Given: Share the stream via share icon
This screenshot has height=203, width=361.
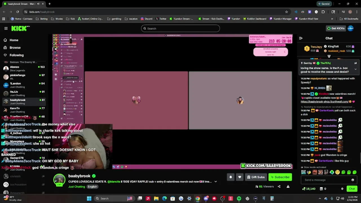Looking at the screenshot, I should (279, 186).
